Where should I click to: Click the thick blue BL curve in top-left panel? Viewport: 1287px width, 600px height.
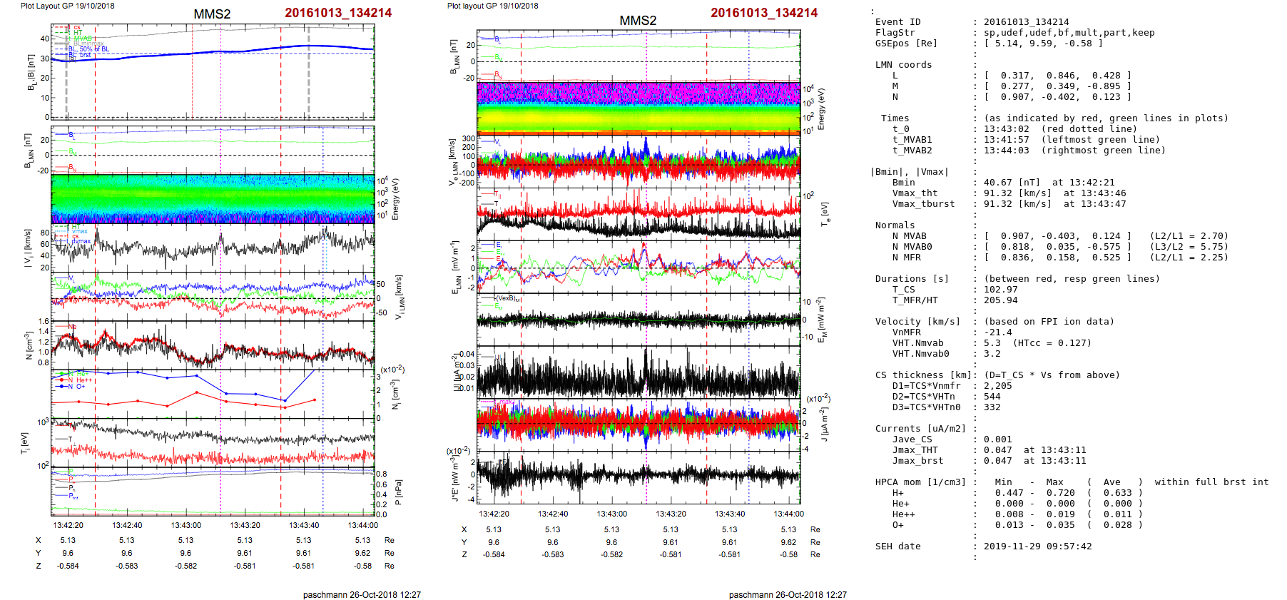coord(214,51)
